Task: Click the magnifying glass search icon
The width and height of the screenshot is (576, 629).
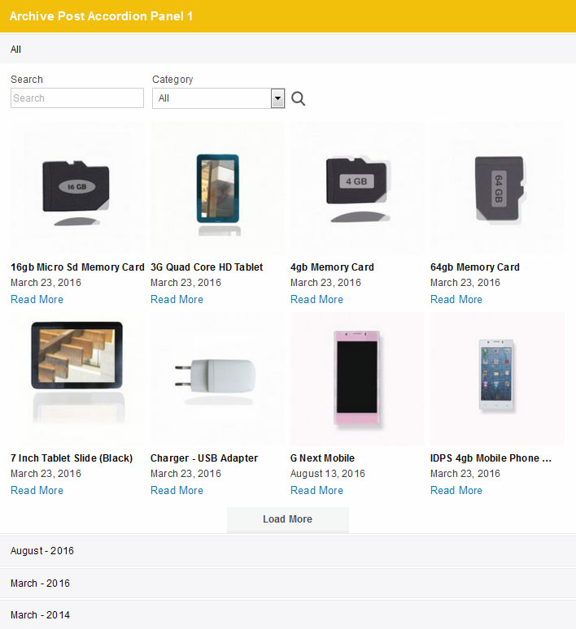Action: click(x=298, y=98)
